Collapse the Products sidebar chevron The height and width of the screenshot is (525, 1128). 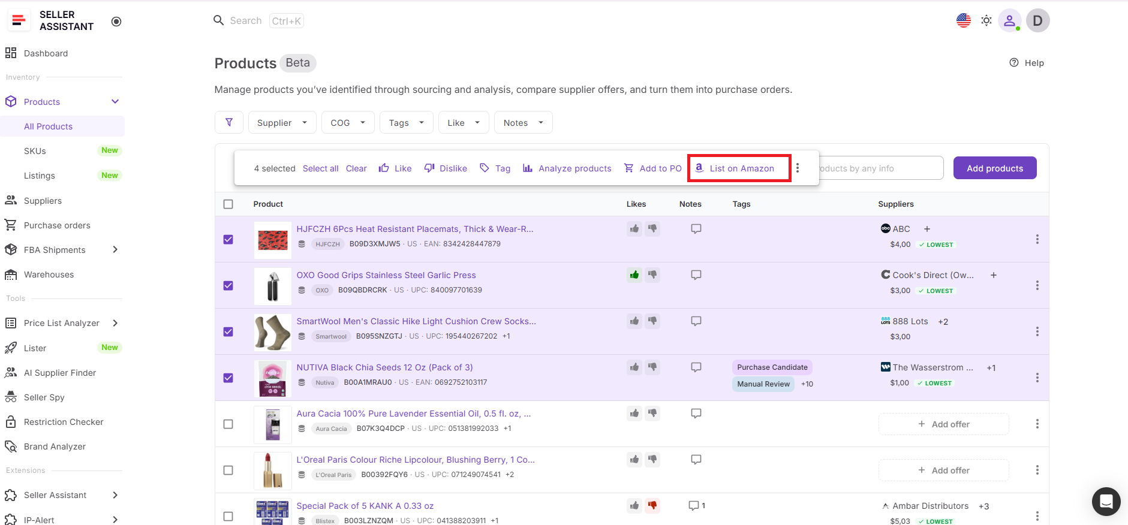click(x=115, y=101)
